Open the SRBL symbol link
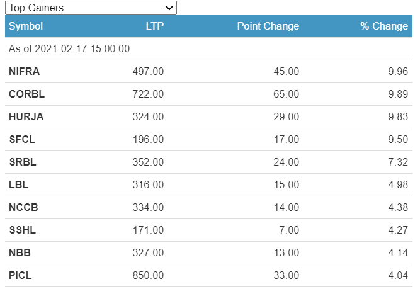Image resolution: width=420 pixels, height=289 pixels. coord(23,162)
